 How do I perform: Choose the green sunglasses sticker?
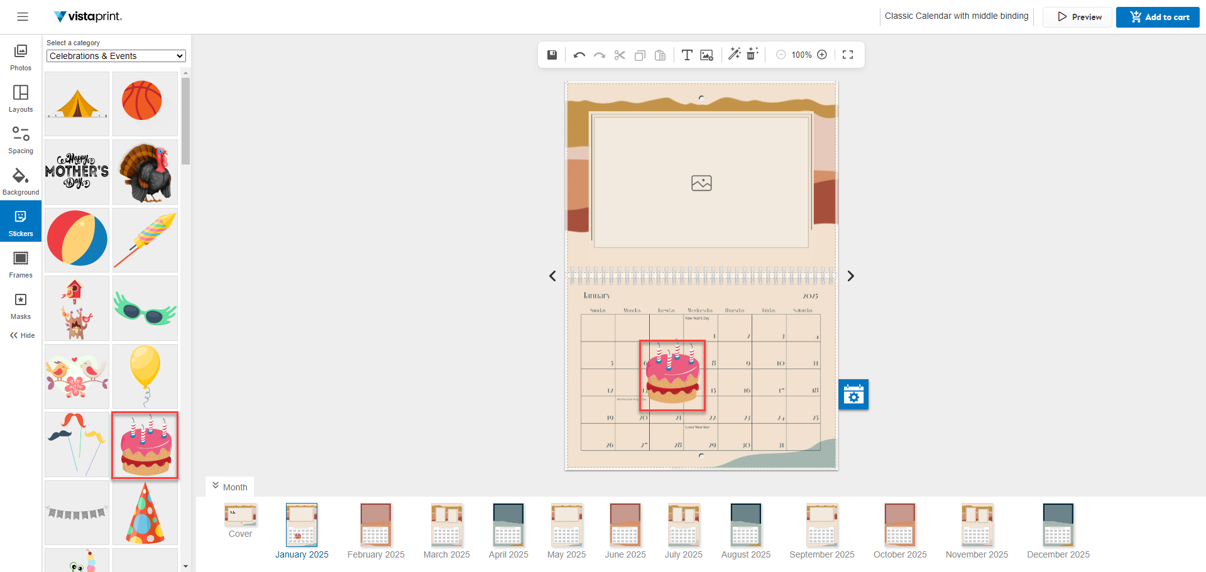tap(145, 308)
